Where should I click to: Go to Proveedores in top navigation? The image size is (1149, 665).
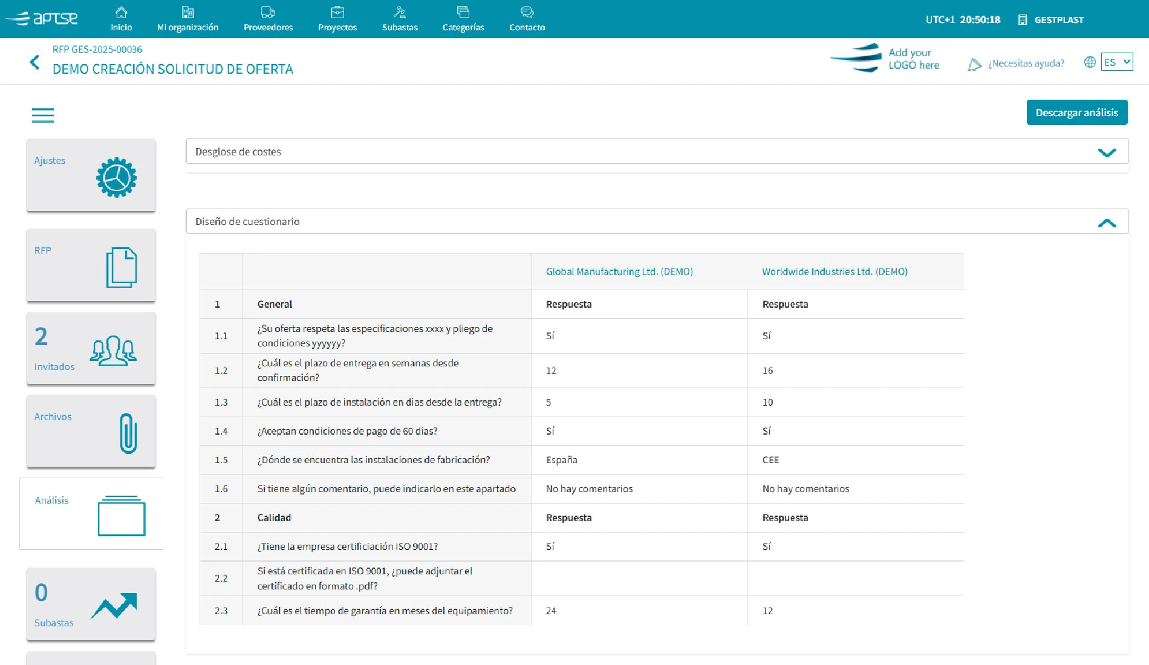[x=268, y=19]
